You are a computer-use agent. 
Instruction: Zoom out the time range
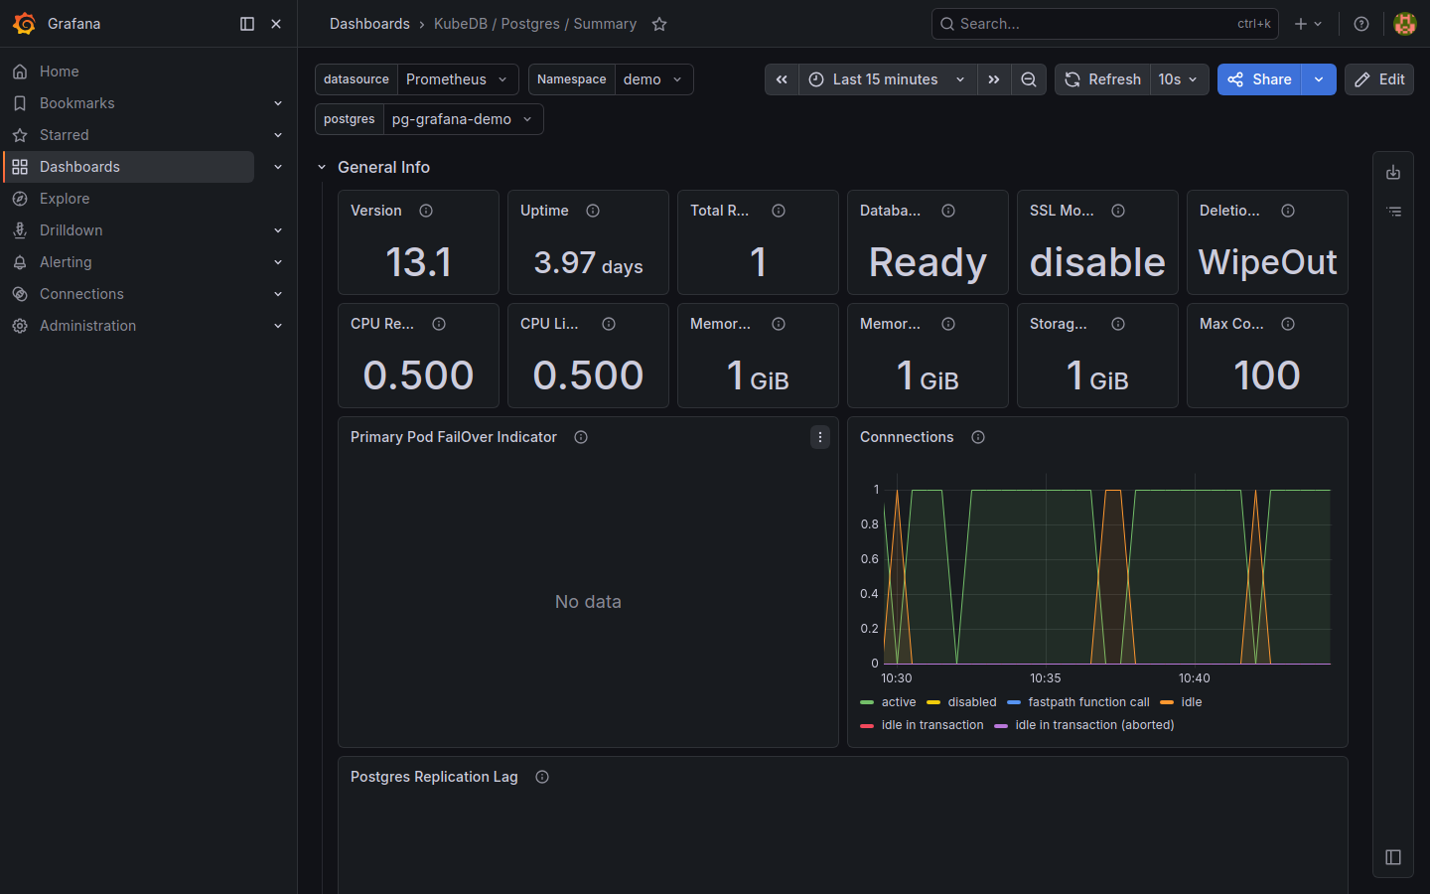(1029, 79)
